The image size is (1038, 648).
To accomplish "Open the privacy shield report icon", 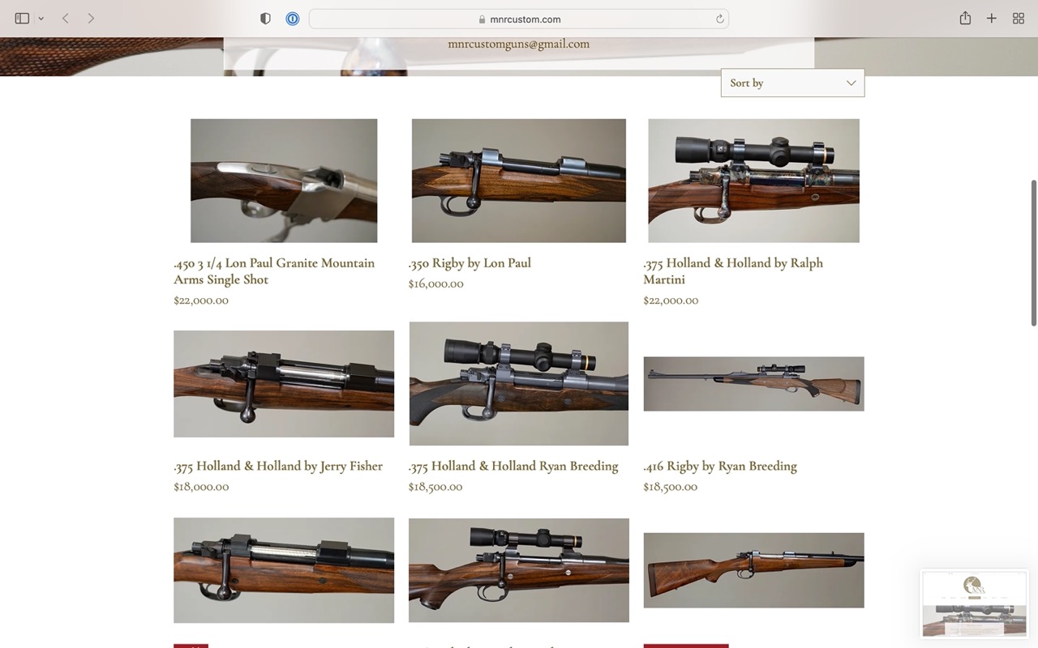I will pos(265,19).
